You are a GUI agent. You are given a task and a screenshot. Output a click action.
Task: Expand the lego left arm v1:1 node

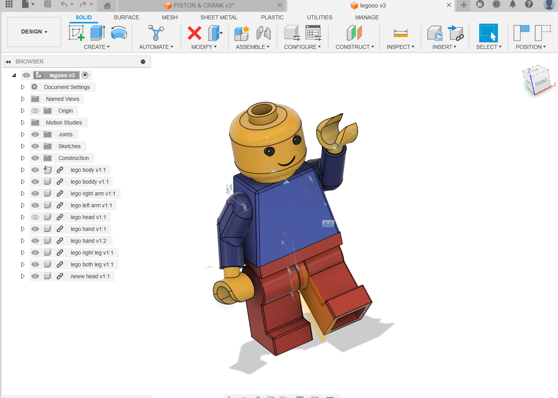pyautogui.click(x=22, y=205)
